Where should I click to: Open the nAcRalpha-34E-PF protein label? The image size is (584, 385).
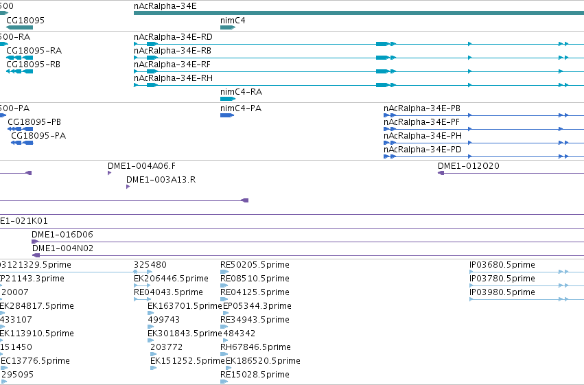coord(421,122)
